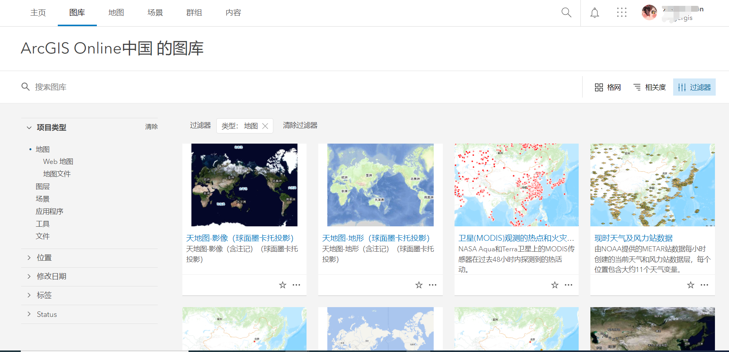The height and width of the screenshot is (352, 729).
Task: Open the notifications bell
Action: (595, 13)
